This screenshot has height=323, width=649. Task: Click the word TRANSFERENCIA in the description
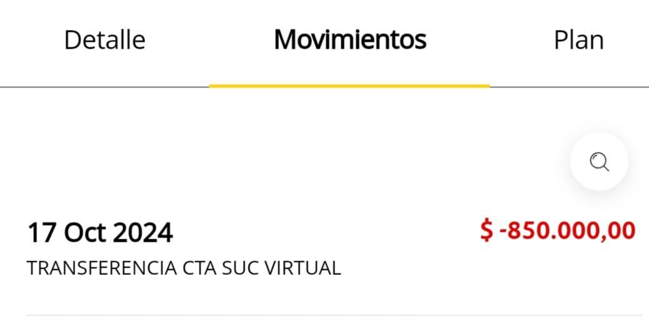pos(102,268)
